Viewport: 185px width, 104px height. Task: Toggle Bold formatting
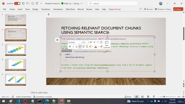(x=70, y=47)
